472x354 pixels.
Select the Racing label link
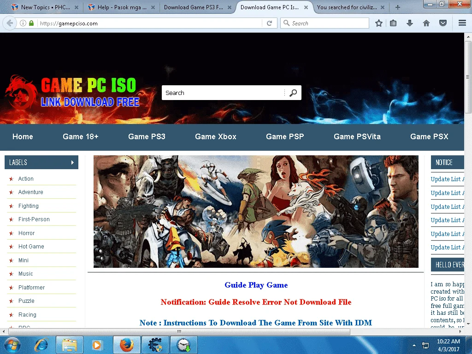27,314
